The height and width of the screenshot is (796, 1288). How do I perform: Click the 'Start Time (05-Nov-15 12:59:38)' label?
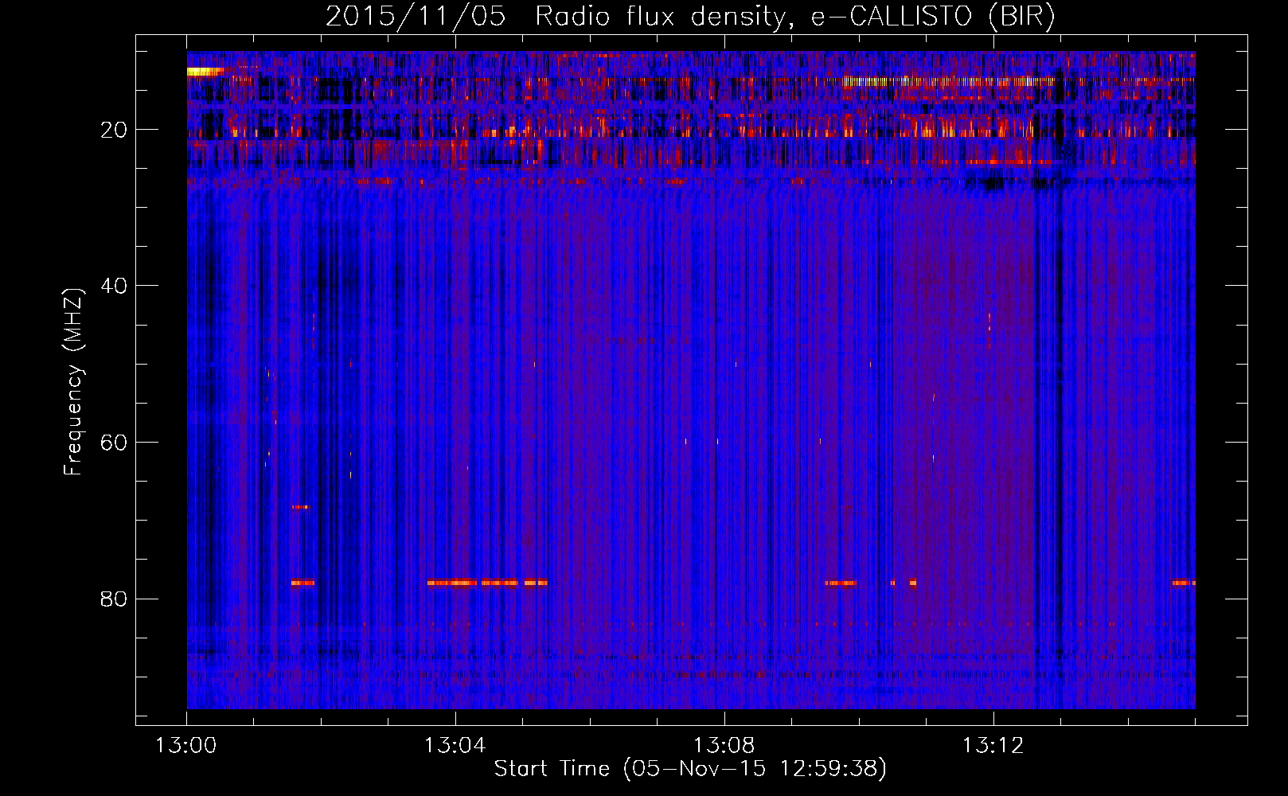[x=690, y=769]
